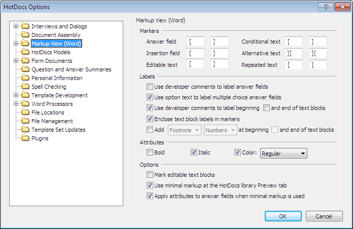Toggle developer comments to label beginning checkbox
The width and height of the screenshot is (353, 229).
point(150,108)
